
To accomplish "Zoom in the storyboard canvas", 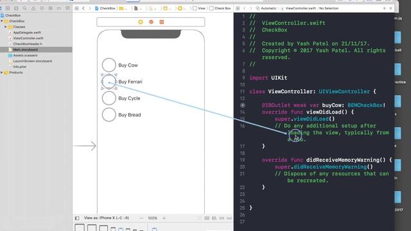I will coord(164,218).
